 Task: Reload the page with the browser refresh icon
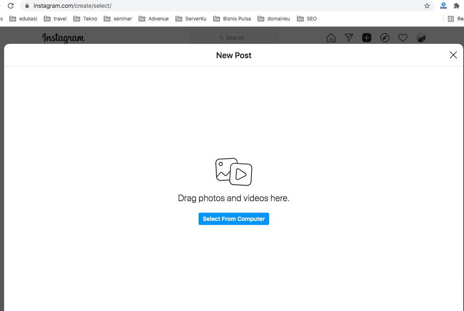pos(11,6)
